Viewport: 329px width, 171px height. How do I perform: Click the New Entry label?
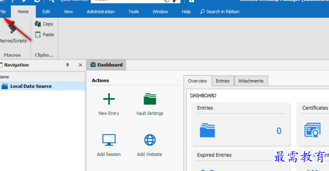[x=109, y=113]
